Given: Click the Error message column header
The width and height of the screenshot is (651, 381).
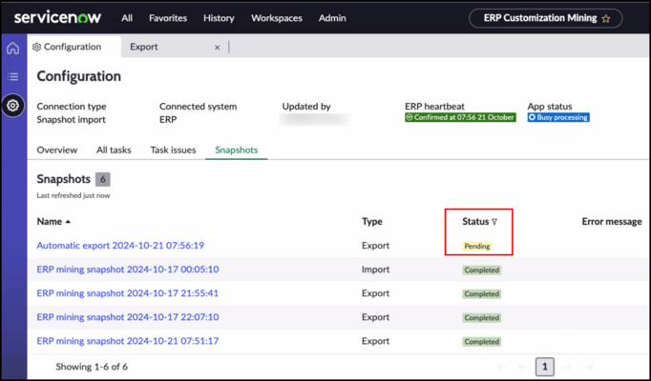Looking at the screenshot, I should click(x=612, y=222).
